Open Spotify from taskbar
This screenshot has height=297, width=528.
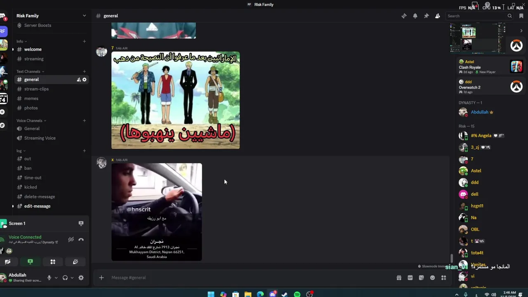point(297,294)
